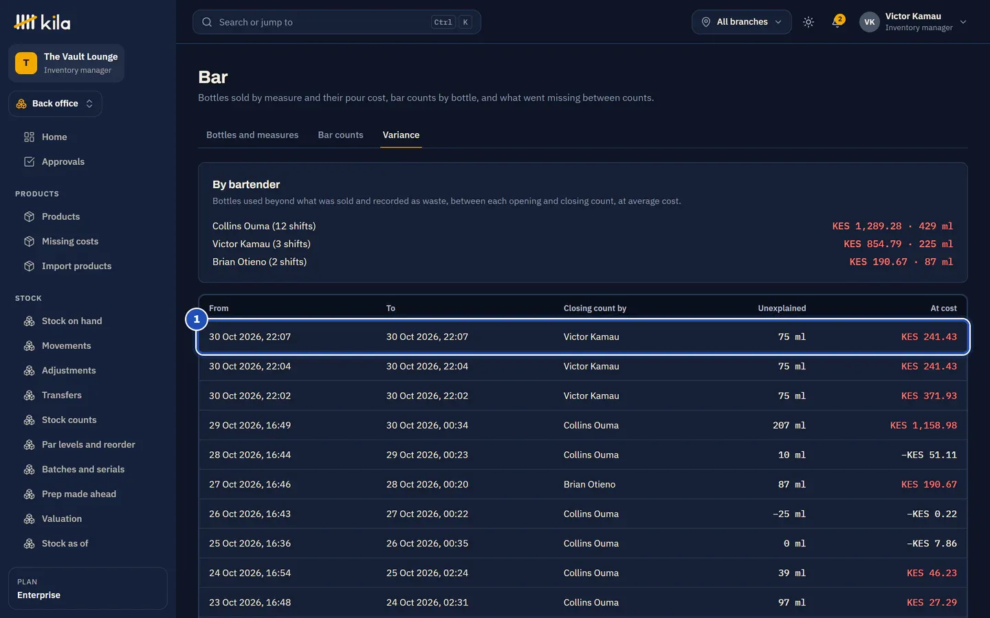This screenshot has width=990, height=618.
Task: Open notifications bell with badge
Action: [837, 22]
